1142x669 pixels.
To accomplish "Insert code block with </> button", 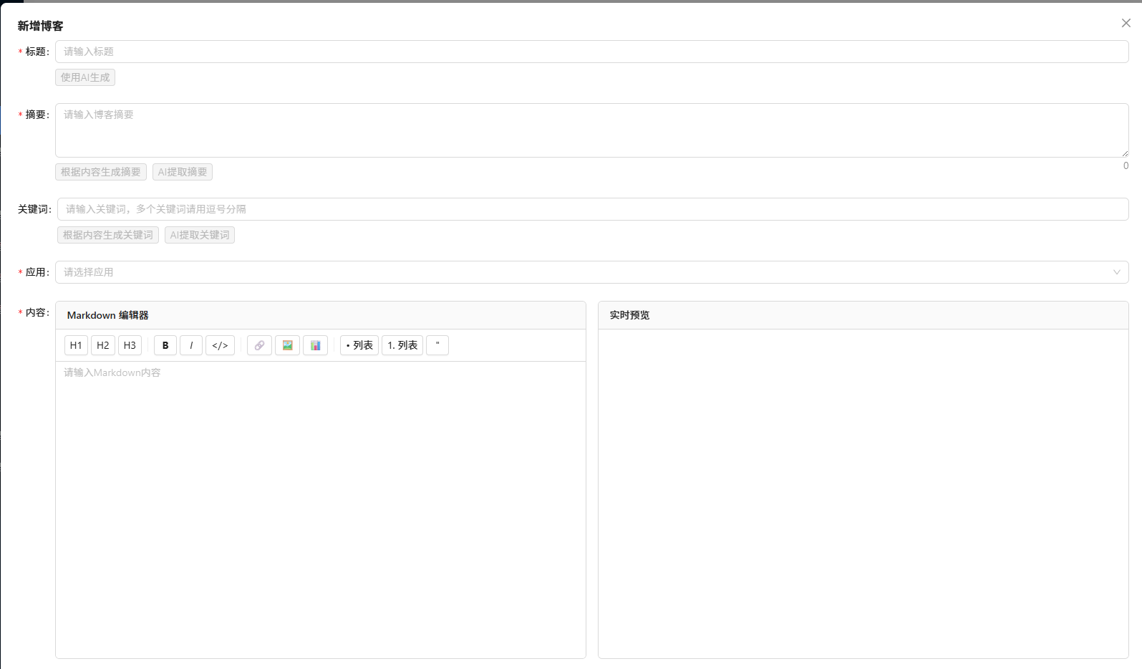I will [x=220, y=345].
